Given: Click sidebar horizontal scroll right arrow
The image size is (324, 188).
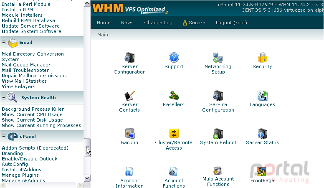Looking at the screenshot, I should pos(80,185).
